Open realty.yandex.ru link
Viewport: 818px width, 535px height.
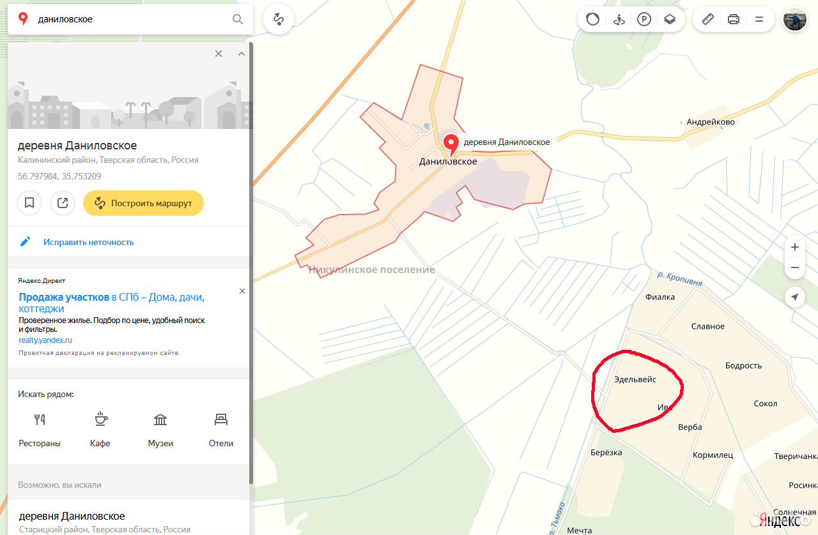point(45,340)
